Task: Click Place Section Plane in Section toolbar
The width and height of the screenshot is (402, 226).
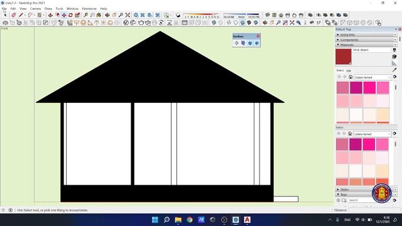Action: point(236,43)
